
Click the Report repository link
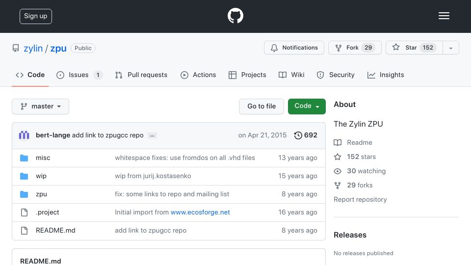(360, 200)
